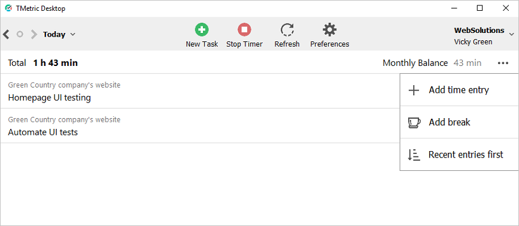Click the Vicky Green user name
This screenshot has width=519, height=226.
(x=473, y=42)
